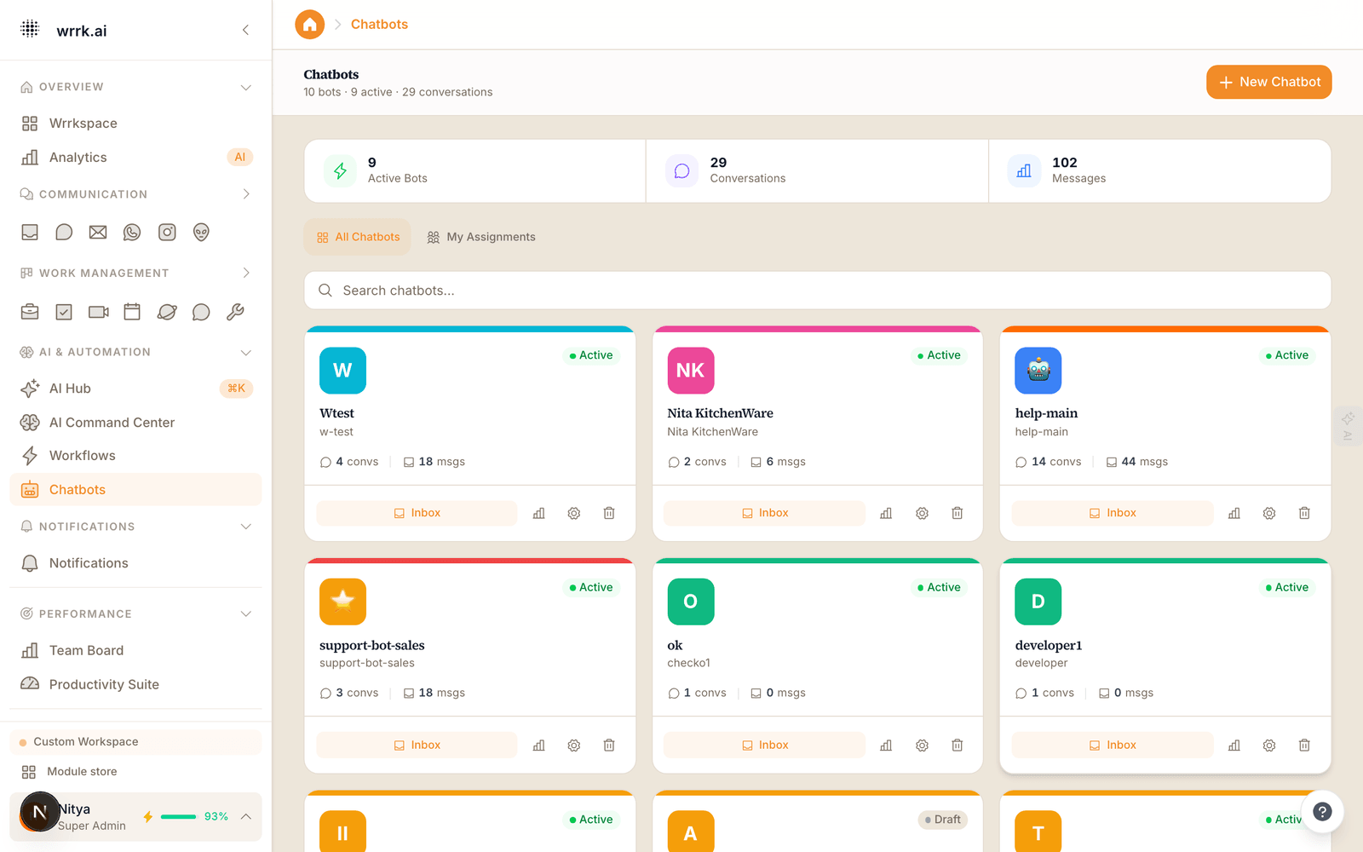Switch to My Assignments tab
This screenshot has width=1363, height=852.
481,237
